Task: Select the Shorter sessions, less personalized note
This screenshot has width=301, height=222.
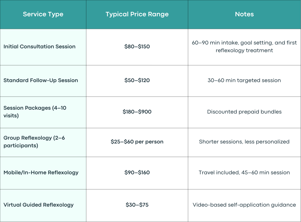Action: tap(244, 143)
